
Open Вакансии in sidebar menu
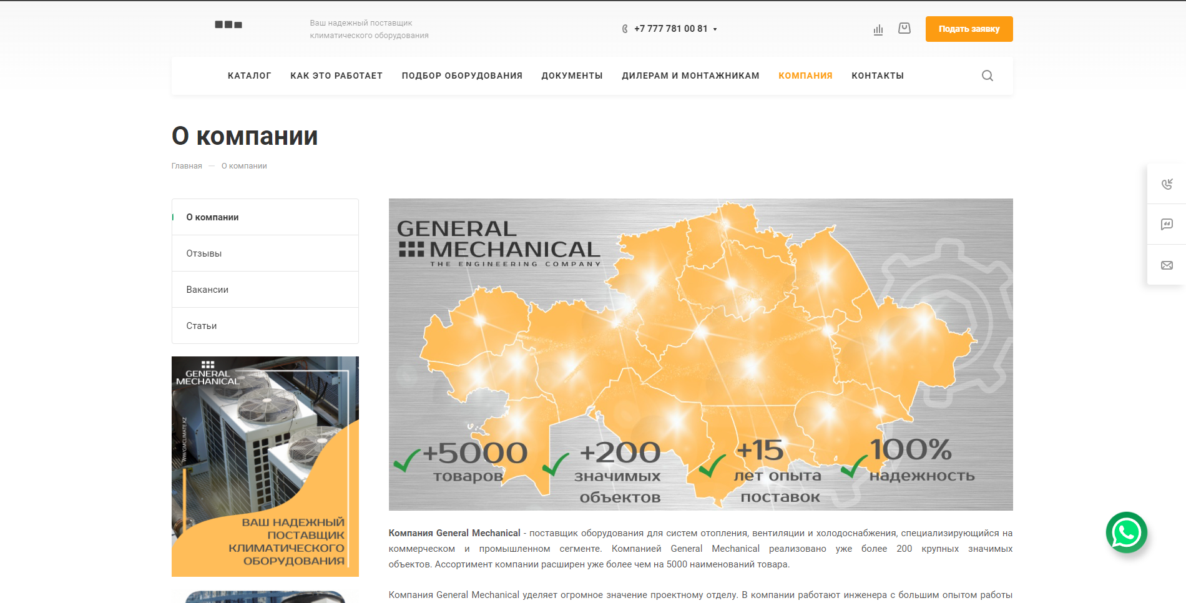point(265,290)
